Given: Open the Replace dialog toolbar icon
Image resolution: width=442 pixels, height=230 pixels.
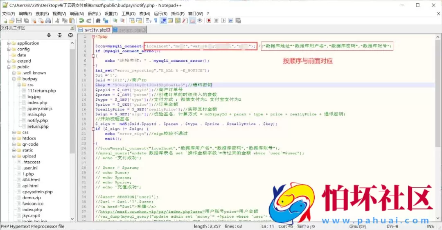Looking at the screenshot, I should 106,20.
